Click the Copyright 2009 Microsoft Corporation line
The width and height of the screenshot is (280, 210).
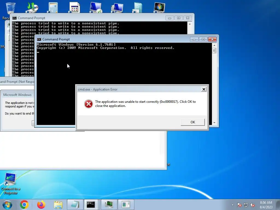click(x=106, y=48)
